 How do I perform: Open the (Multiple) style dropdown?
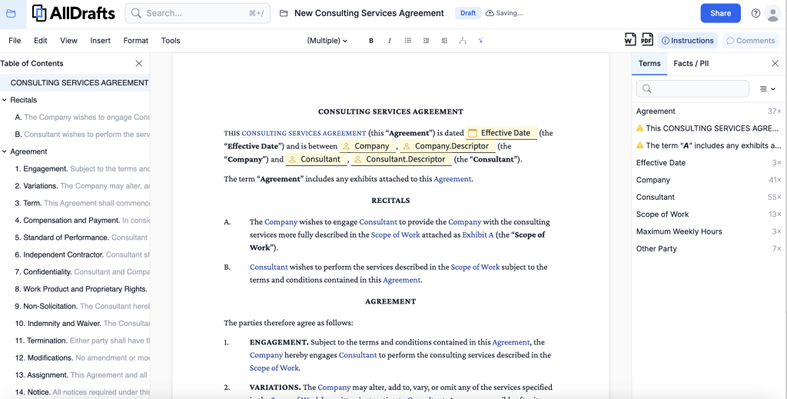(x=327, y=41)
